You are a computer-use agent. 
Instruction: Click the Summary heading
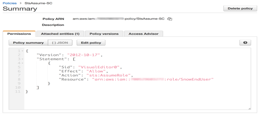point(20,9)
